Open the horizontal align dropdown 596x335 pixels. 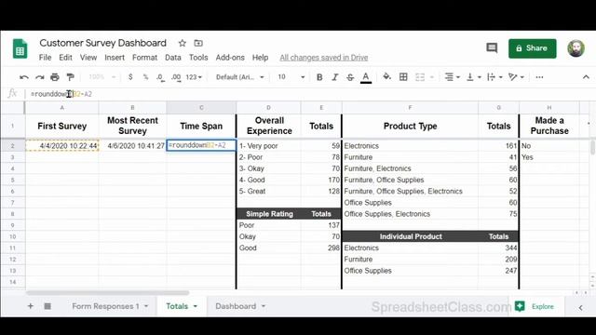[x=453, y=77]
